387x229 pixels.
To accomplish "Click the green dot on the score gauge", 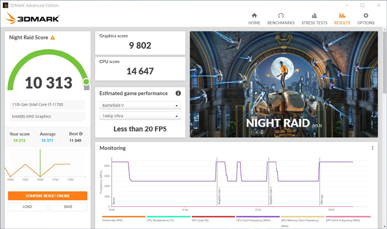I will pyautogui.click(x=86, y=81).
